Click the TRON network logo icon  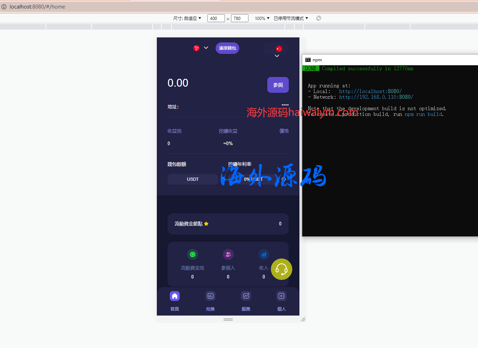click(x=196, y=48)
